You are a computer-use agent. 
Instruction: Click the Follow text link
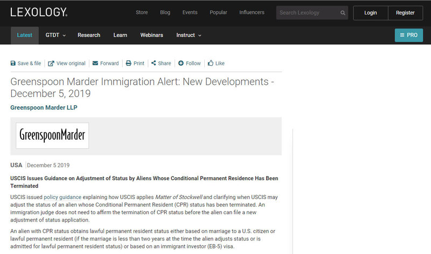point(193,63)
